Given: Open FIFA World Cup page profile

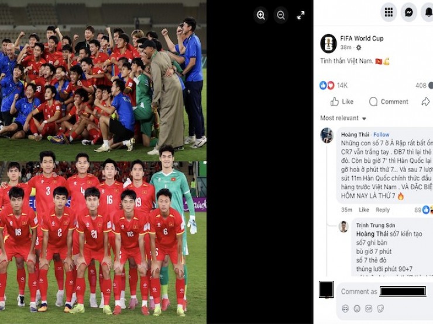Looking at the screenshot, I should [x=362, y=39].
